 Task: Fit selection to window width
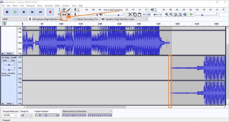pyautogui.click(x=176, y=14)
